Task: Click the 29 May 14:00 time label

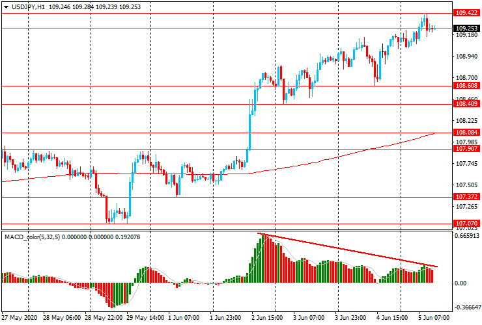Action: 146,317
